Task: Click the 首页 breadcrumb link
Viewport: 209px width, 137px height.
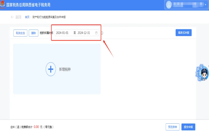Action: 27,17
